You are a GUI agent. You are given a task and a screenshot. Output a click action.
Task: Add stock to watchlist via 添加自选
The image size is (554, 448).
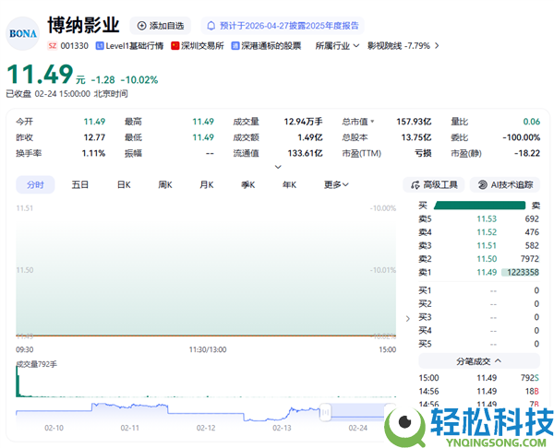click(160, 26)
